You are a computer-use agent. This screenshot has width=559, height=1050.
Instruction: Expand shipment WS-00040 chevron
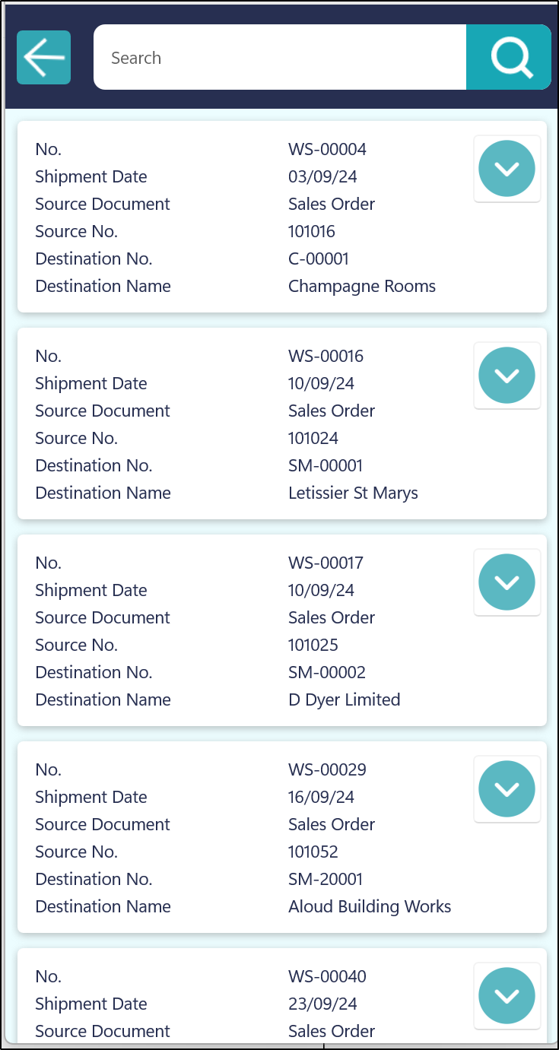pyautogui.click(x=507, y=996)
